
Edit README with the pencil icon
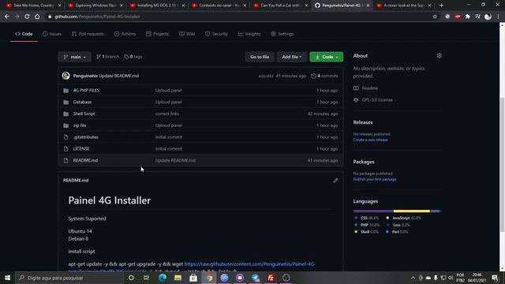pos(335,181)
